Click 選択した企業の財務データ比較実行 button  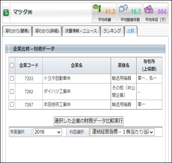(88, 121)
